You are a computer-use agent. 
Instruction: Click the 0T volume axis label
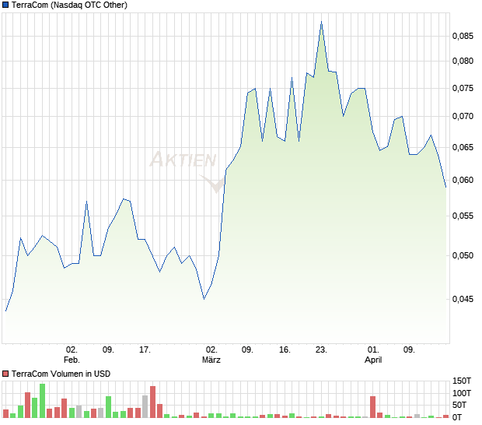pyautogui.click(x=457, y=418)
